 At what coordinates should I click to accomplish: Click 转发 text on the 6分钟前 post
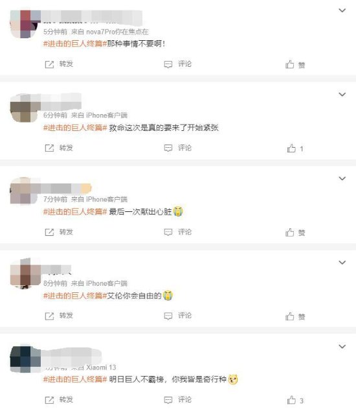(x=66, y=148)
